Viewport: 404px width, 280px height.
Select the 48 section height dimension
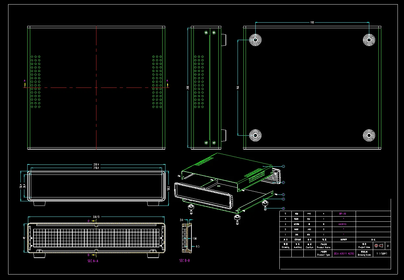[24, 238]
